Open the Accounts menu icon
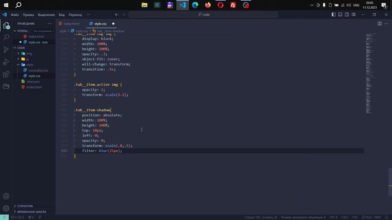This screenshot has height=220, width=392. 6,196
